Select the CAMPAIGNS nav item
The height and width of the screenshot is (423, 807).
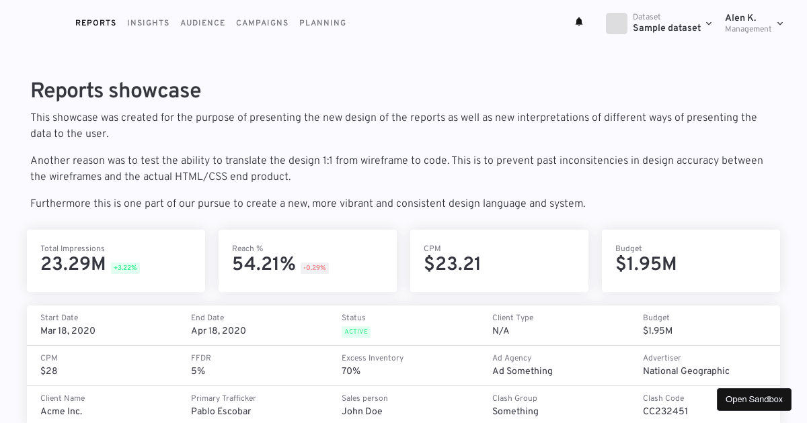pyautogui.click(x=262, y=23)
